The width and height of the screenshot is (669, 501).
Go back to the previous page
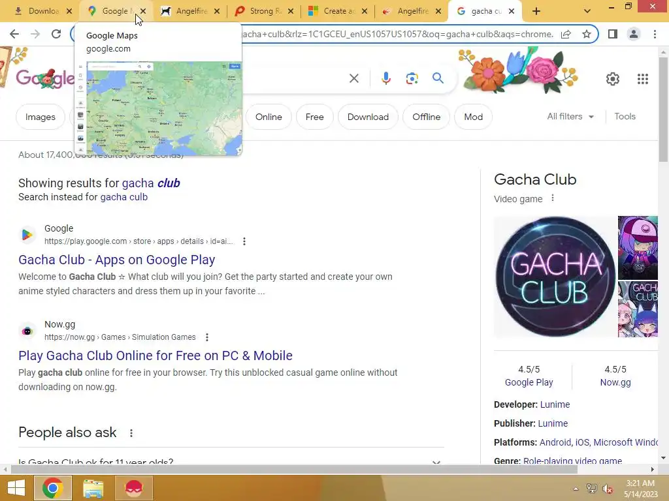pyautogui.click(x=14, y=34)
